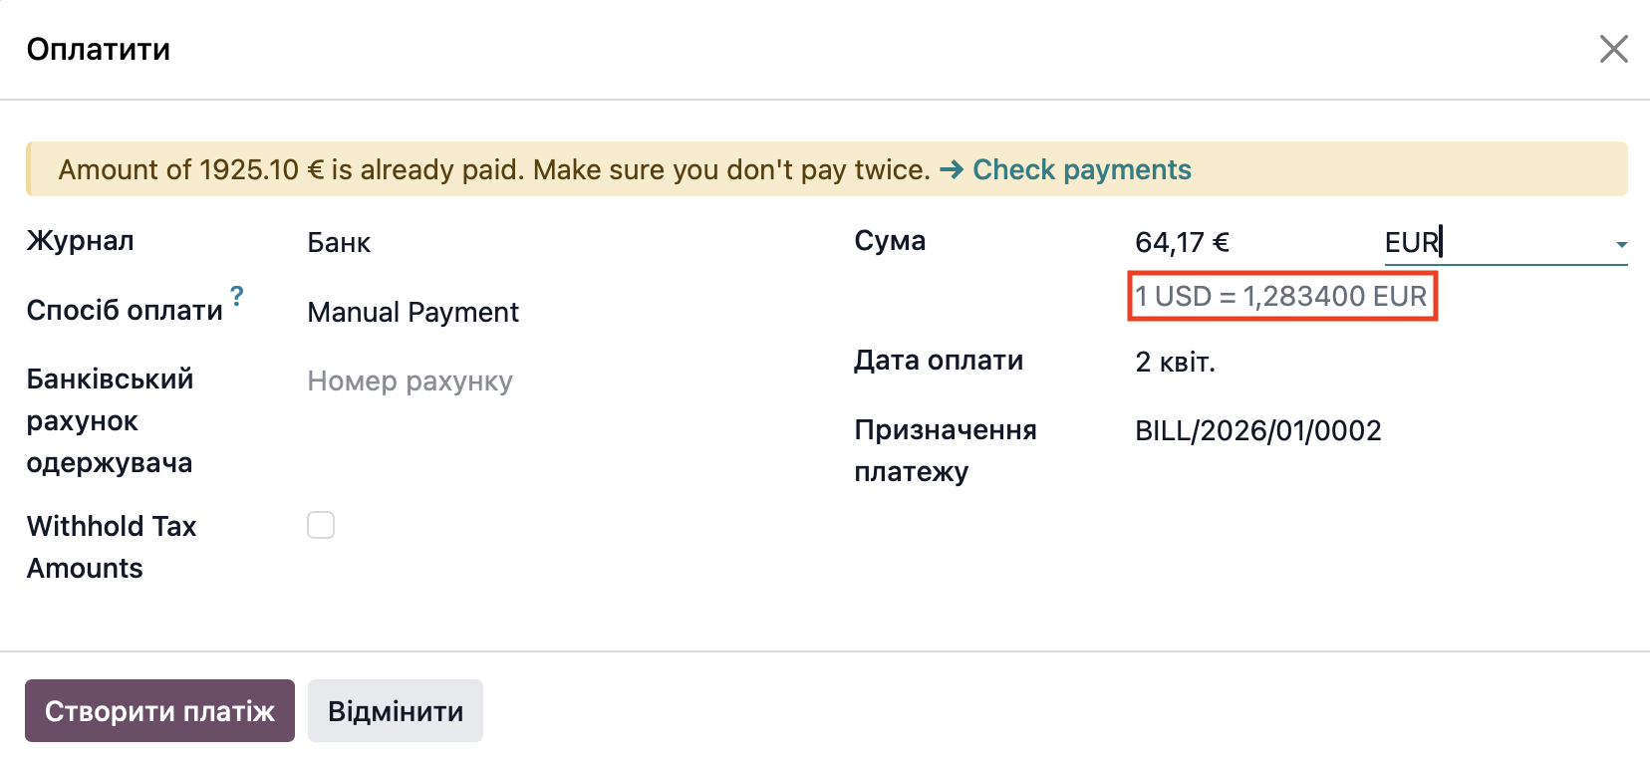This screenshot has height=763, width=1650.
Task: Click the already paid warning banner text
Action: [x=493, y=169]
